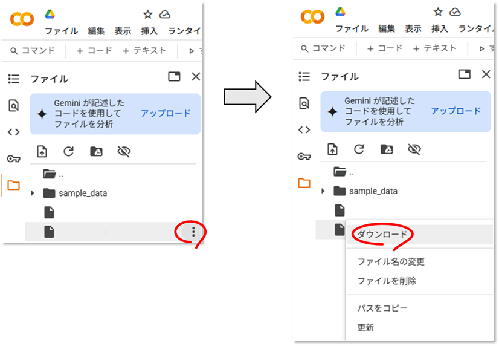499x346 pixels.
Task: Select file below sample_data in right screenshot
Action: click(340, 211)
